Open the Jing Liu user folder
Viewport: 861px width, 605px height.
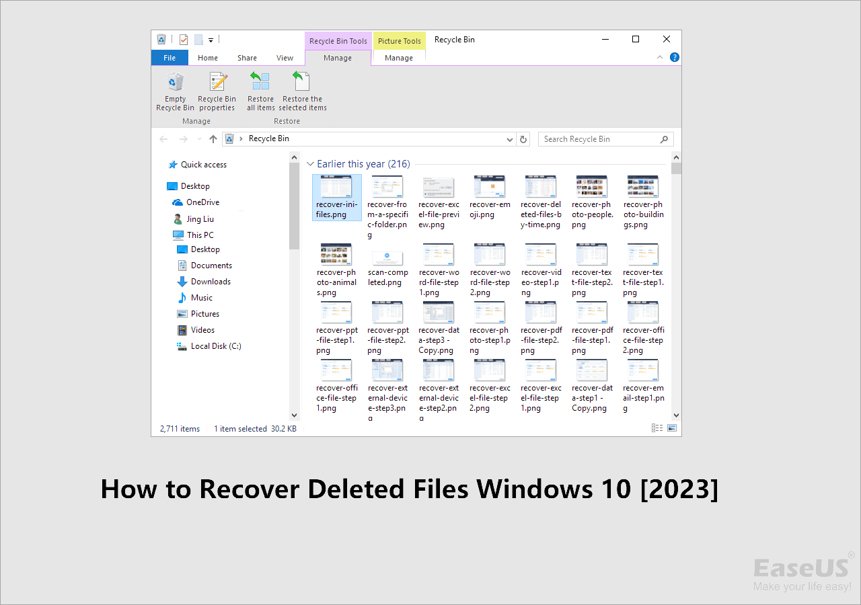pyautogui.click(x=194, y=219)
